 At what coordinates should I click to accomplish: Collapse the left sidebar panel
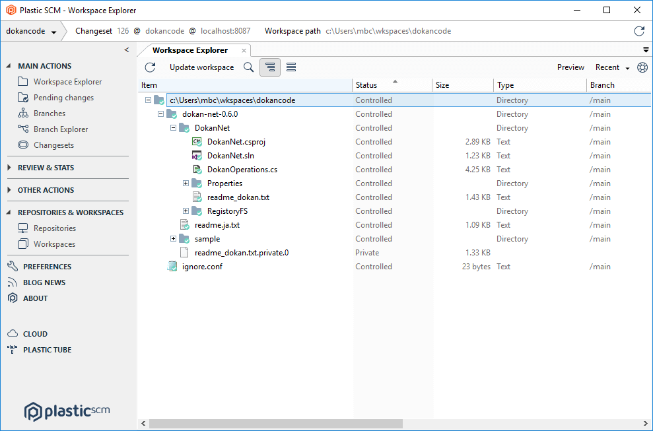pyautogui.click(x=127, y=50)
